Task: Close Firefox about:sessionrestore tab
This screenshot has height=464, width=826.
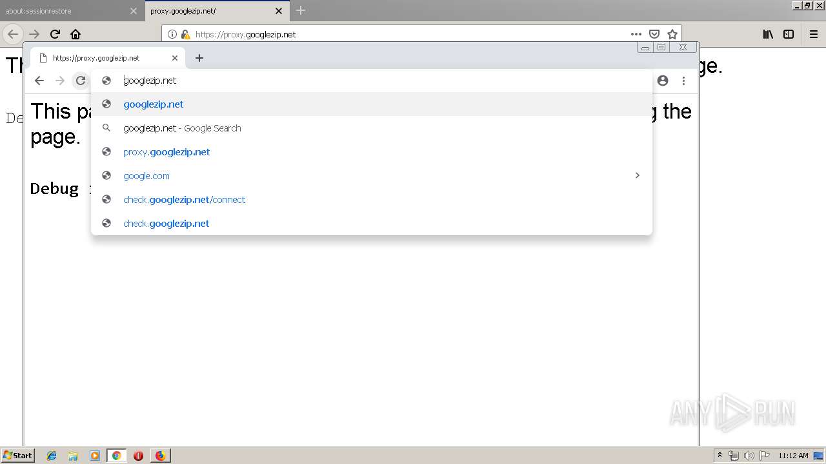Action: click(133, 11)
